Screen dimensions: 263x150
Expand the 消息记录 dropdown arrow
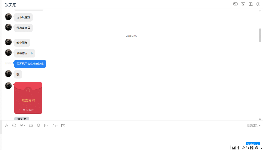[260, 126]
